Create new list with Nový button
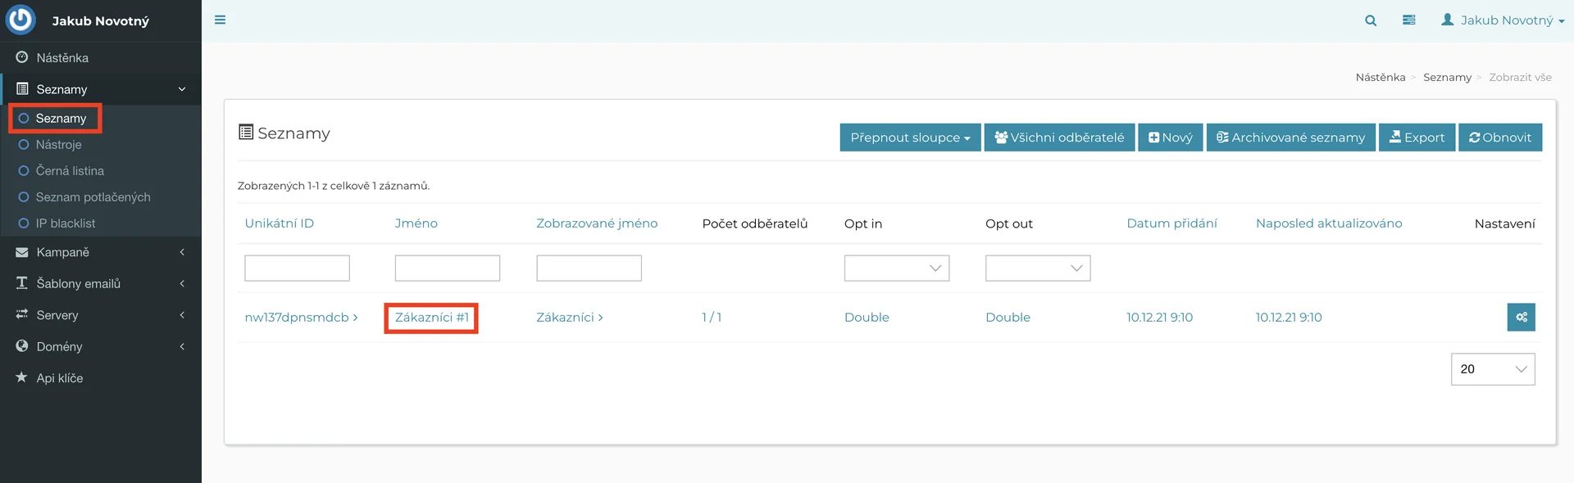 [x=1170, y=138]
